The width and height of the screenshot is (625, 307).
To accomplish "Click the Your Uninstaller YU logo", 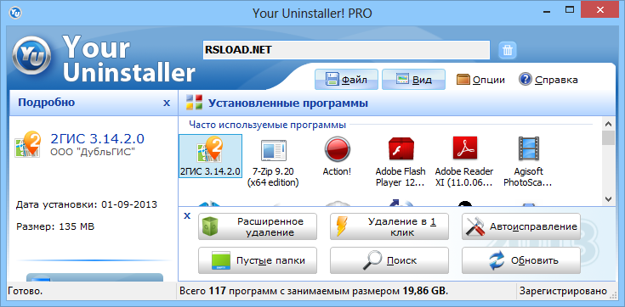I will [x=31, y=55].
